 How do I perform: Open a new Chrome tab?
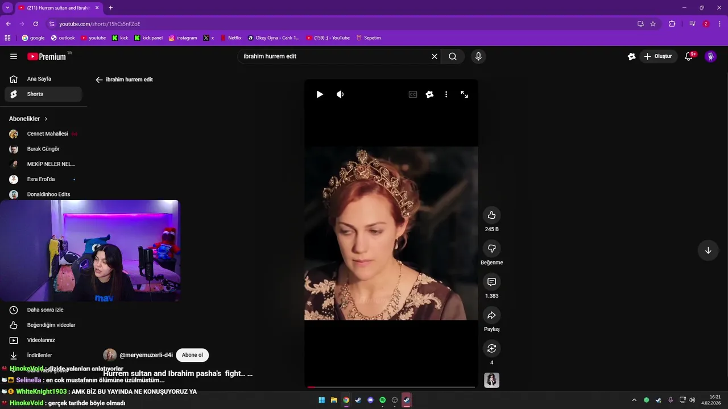110,8
